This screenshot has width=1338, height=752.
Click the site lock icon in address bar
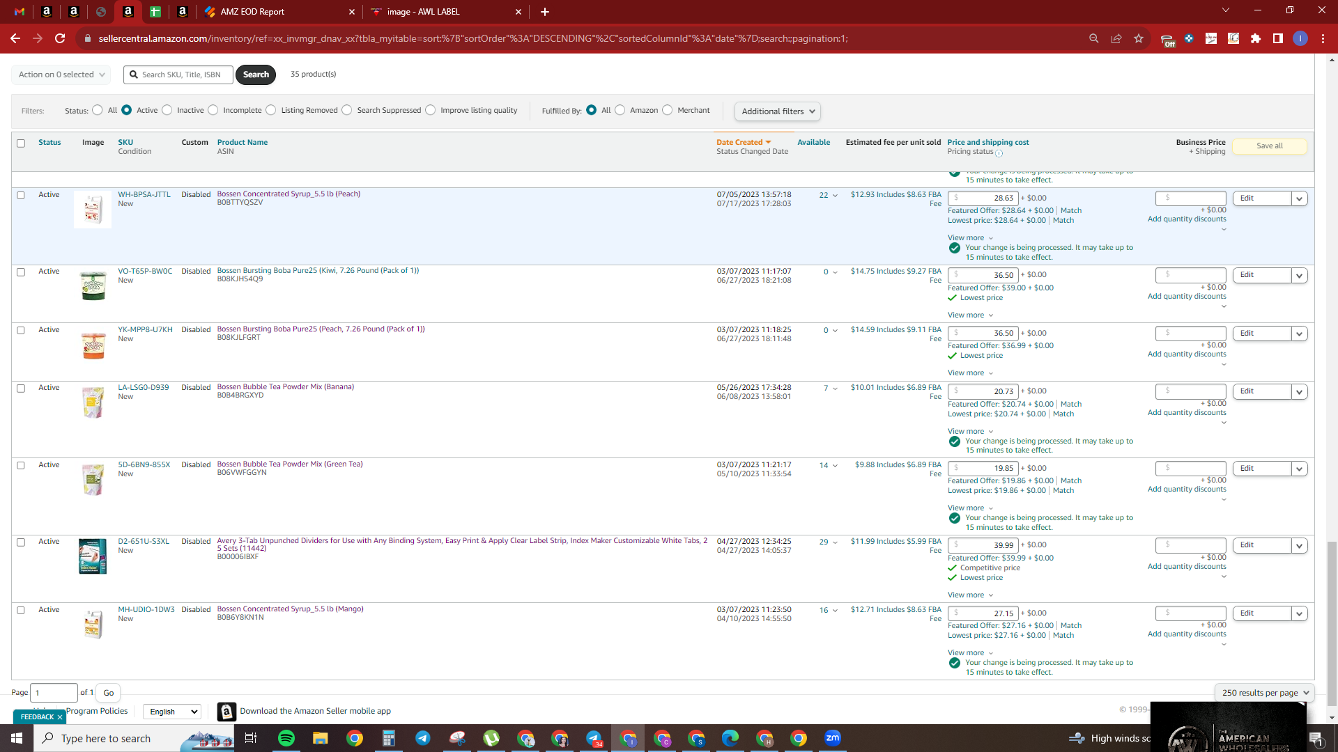(87, 39)
